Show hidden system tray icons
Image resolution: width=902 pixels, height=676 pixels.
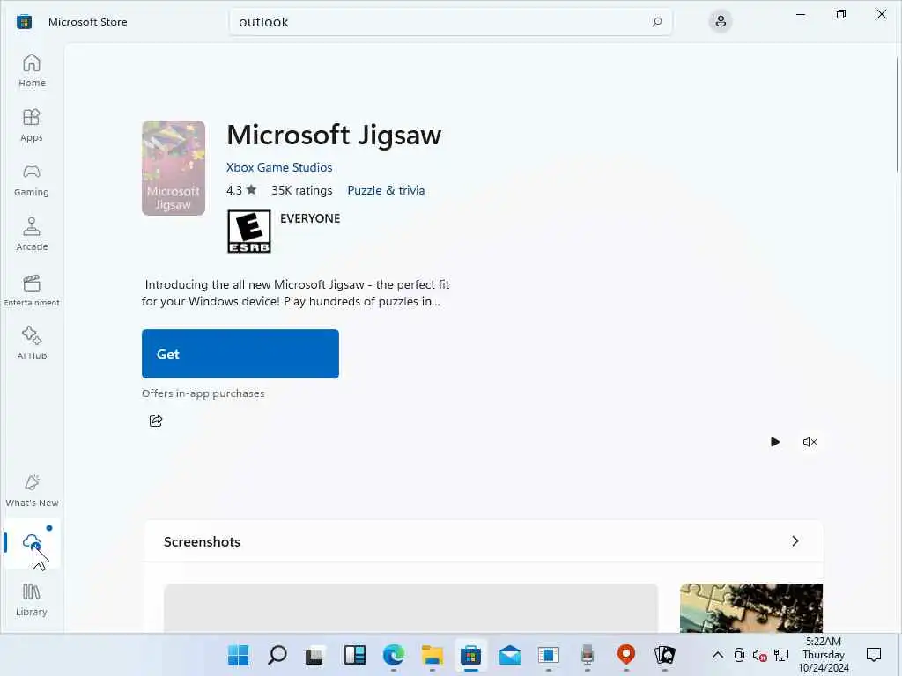coord(717,655)
